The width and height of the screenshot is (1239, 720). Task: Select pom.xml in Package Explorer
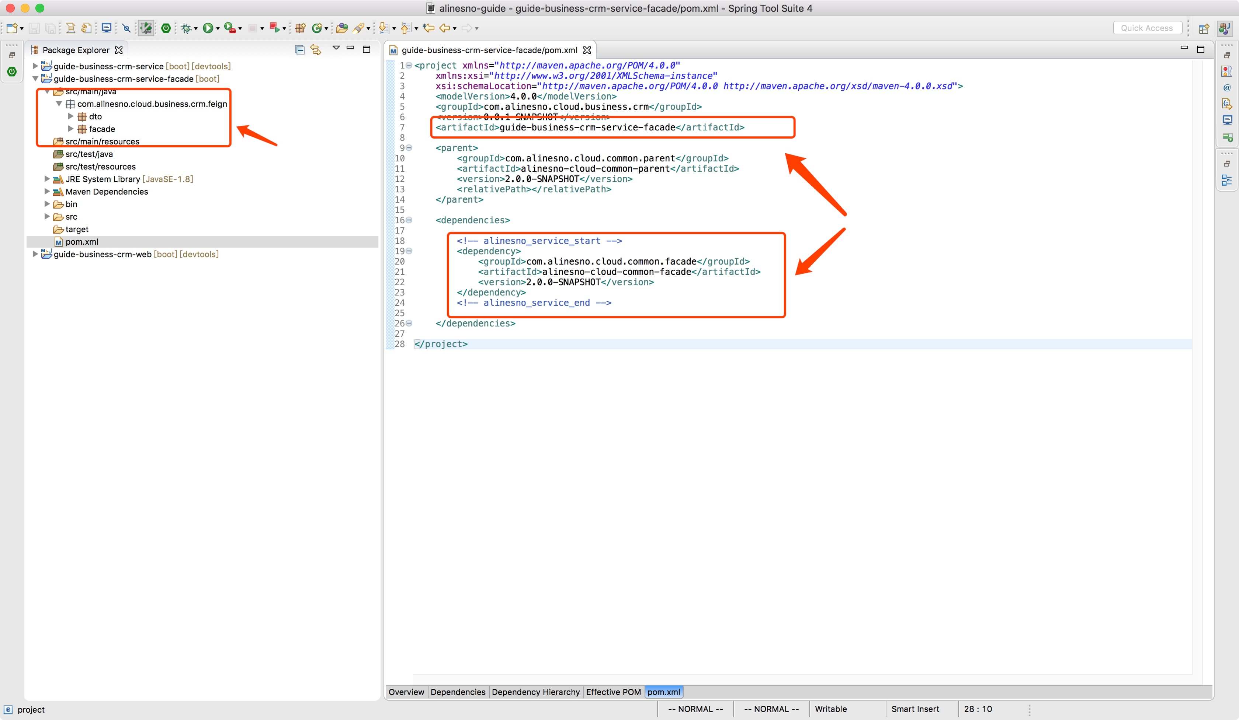click(81, 242)
